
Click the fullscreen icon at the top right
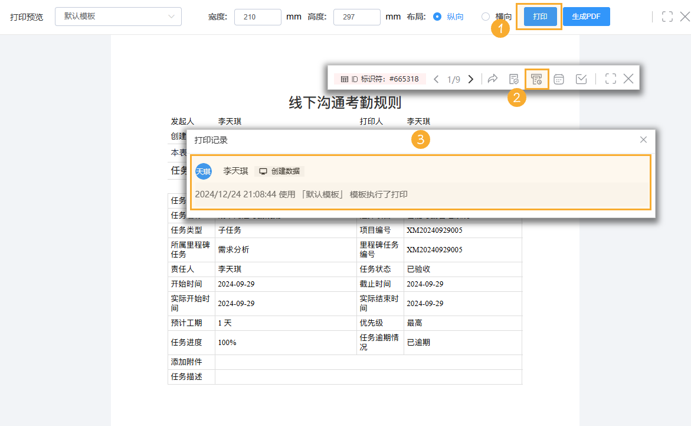coord(667,17)
